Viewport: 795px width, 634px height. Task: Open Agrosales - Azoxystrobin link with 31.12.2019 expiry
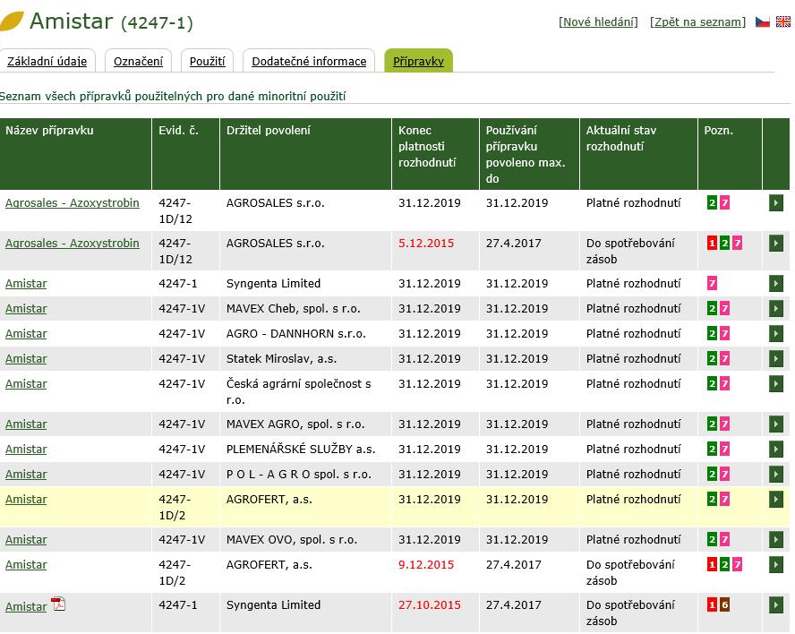pos(72,203)
